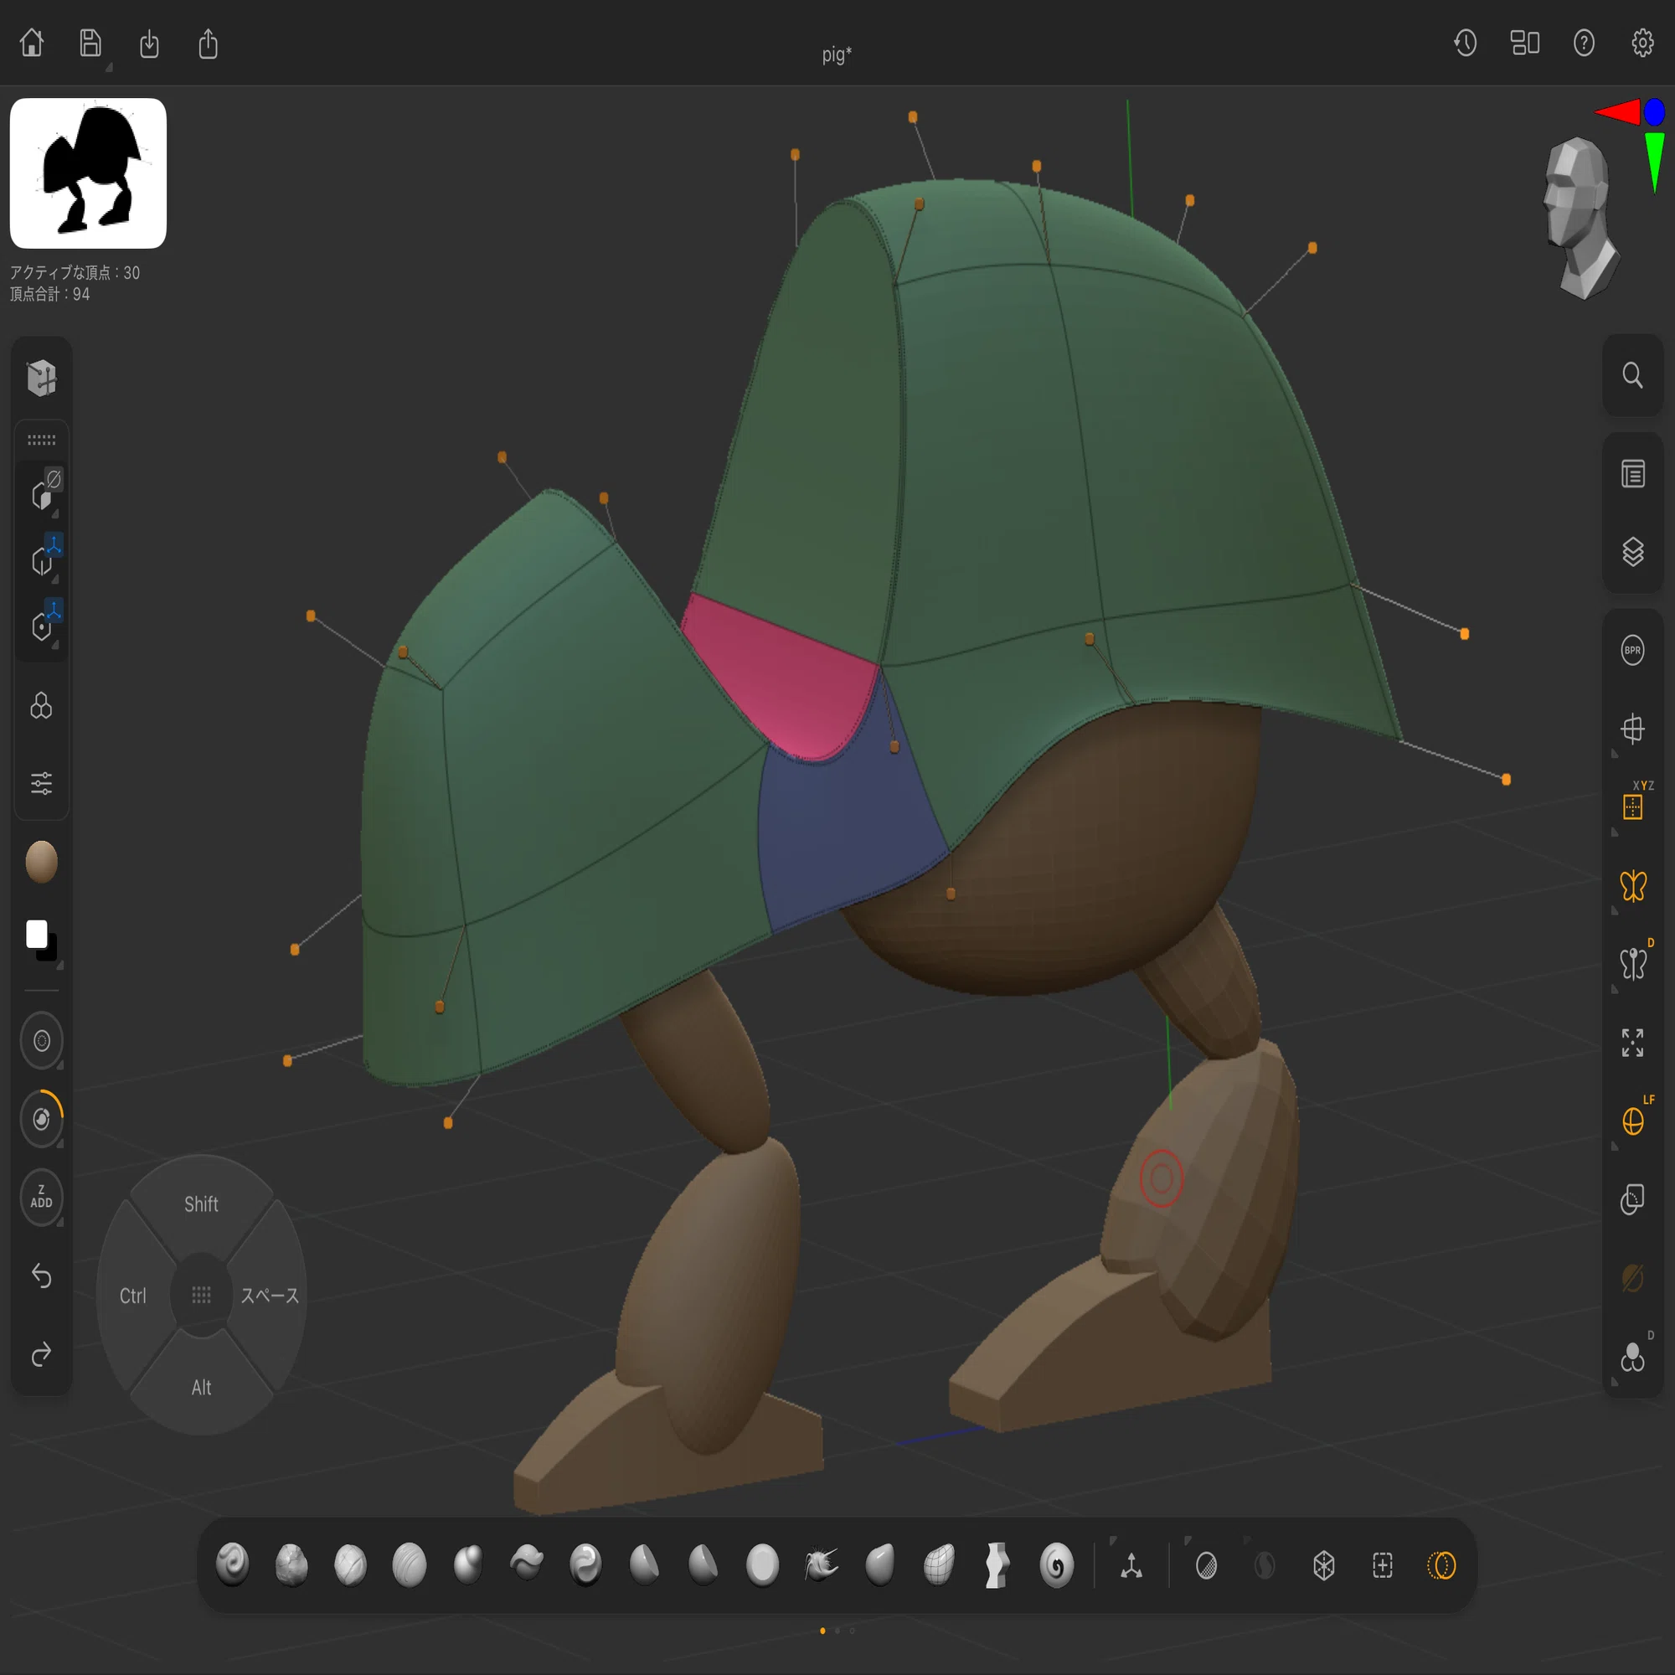Image resolution: width=1675 pixels, height=1675 pixels.
Task: Select the wavy ribbon brush
Action: point(998,1565)
